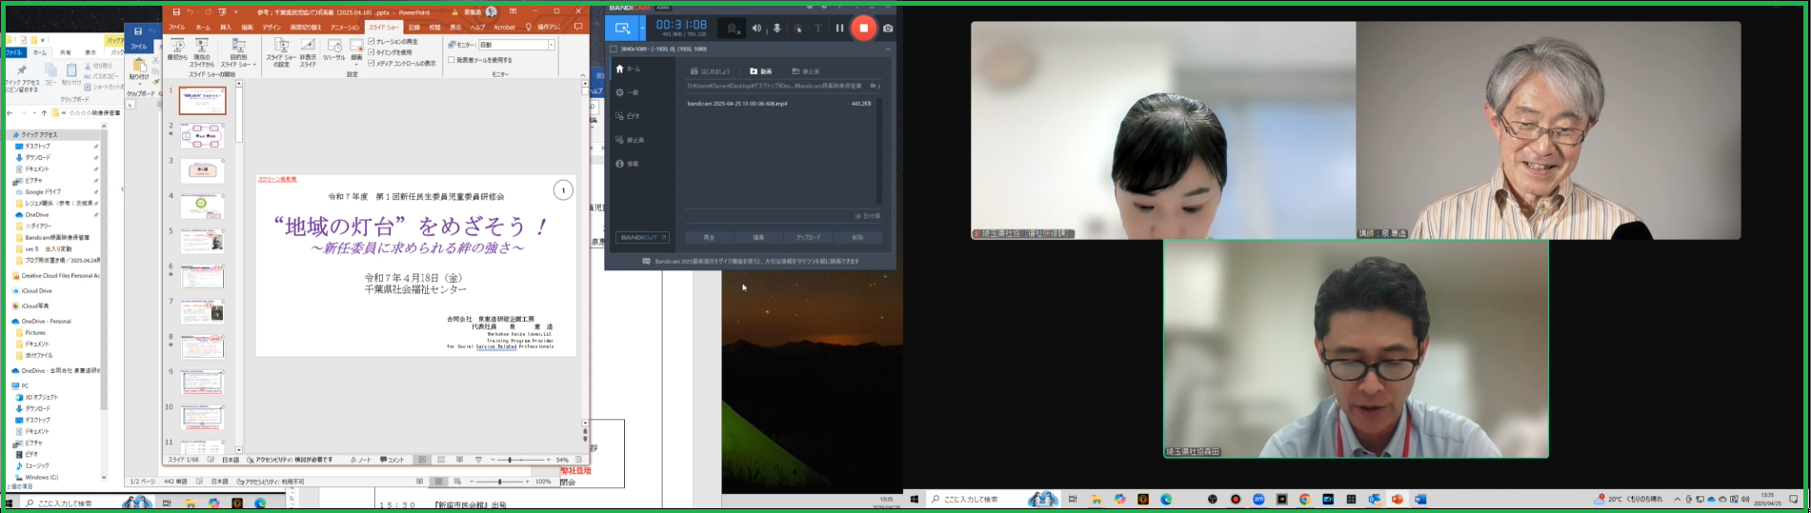Enable the 発表者ツールを使用する checkbox

click(x=452, y=60)
